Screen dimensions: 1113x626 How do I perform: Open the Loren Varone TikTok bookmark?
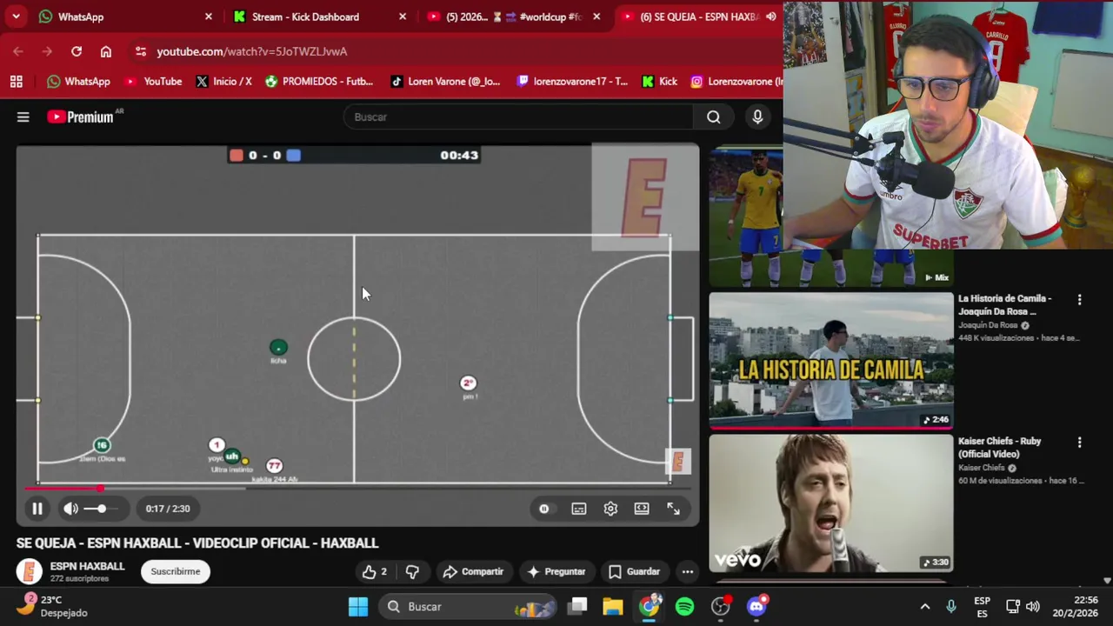point(445,81)
